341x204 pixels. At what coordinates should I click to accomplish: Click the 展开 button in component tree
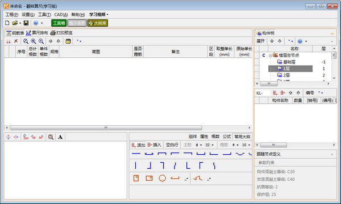(260, 41)
